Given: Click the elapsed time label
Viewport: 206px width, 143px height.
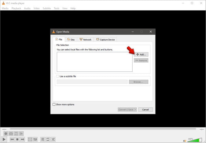Looking at the screenshot, I should tap(4, 129).
